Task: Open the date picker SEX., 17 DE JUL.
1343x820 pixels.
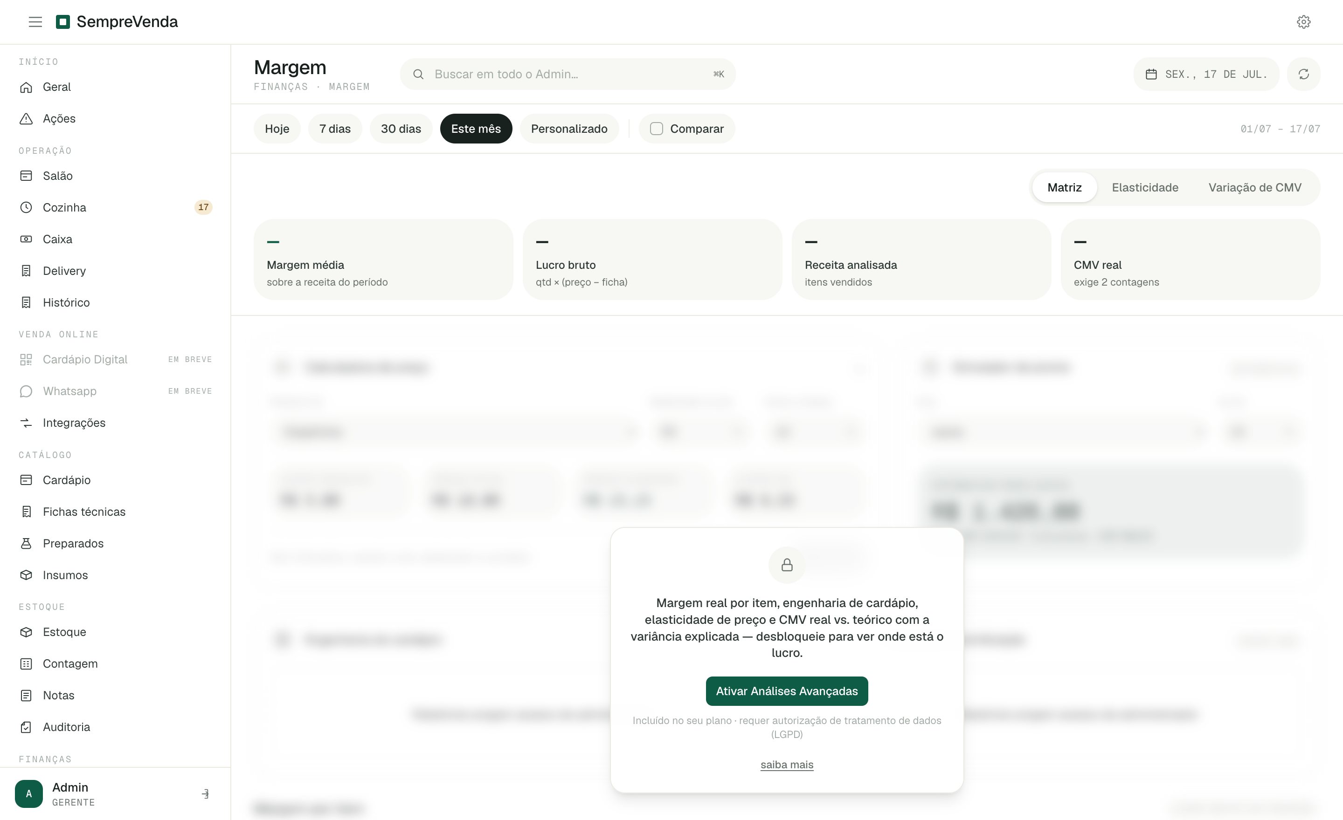Action: pyautogui.click(x=1206, y=74)
